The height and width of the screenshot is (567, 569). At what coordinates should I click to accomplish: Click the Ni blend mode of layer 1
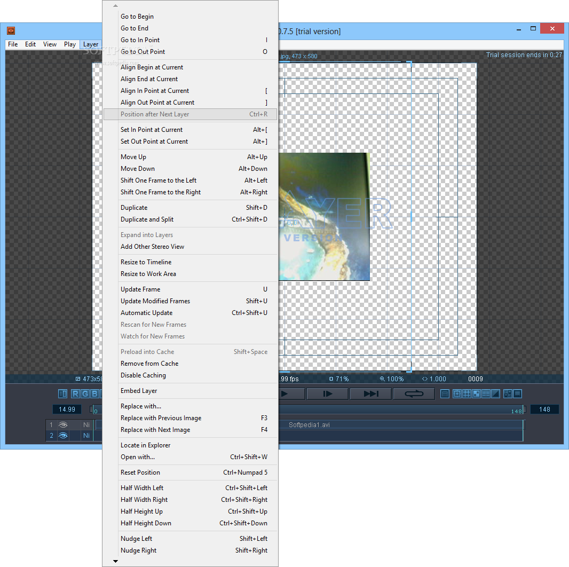[x=86, y=424]
